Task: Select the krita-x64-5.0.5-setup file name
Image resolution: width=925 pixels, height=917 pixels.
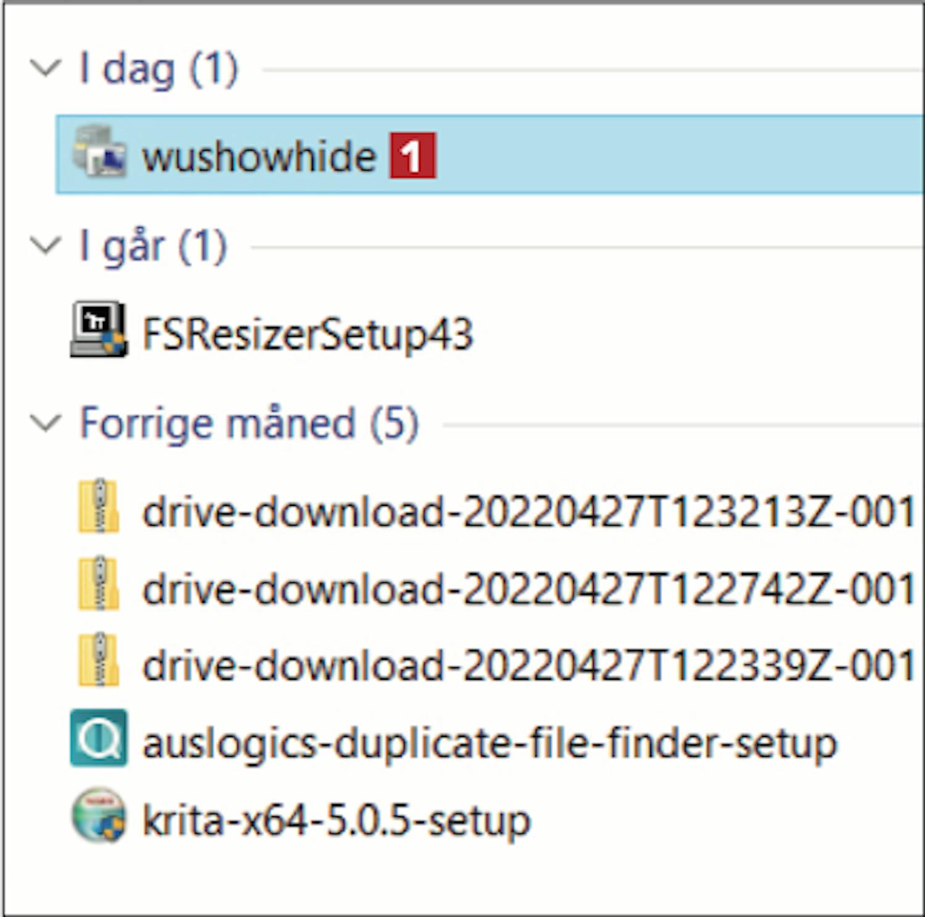Action: coord(336,820)
